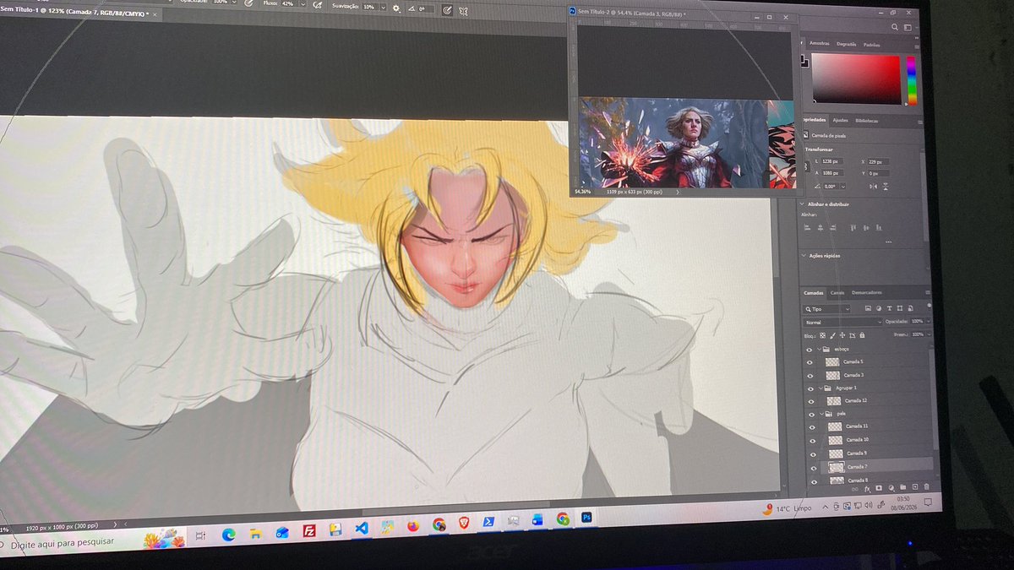Hide layer Camada 11
The image size is (1014, 570).
click(812, 427)
